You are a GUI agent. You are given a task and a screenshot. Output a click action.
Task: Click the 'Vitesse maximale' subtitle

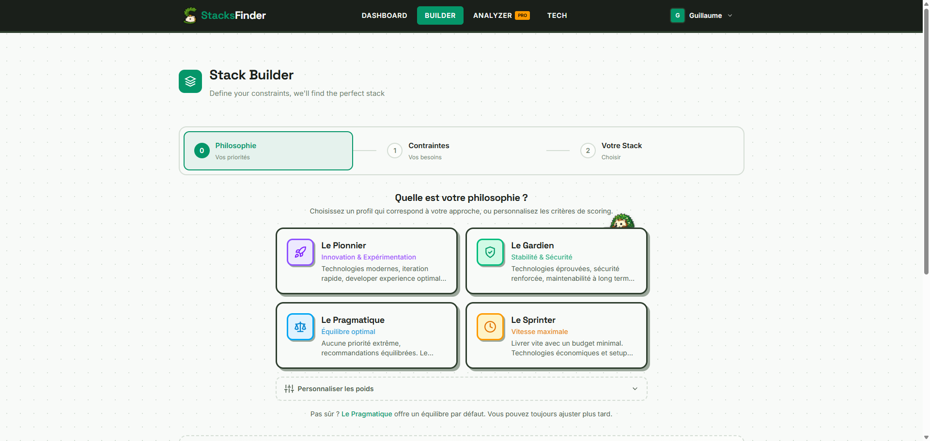(x=540, y=332)
